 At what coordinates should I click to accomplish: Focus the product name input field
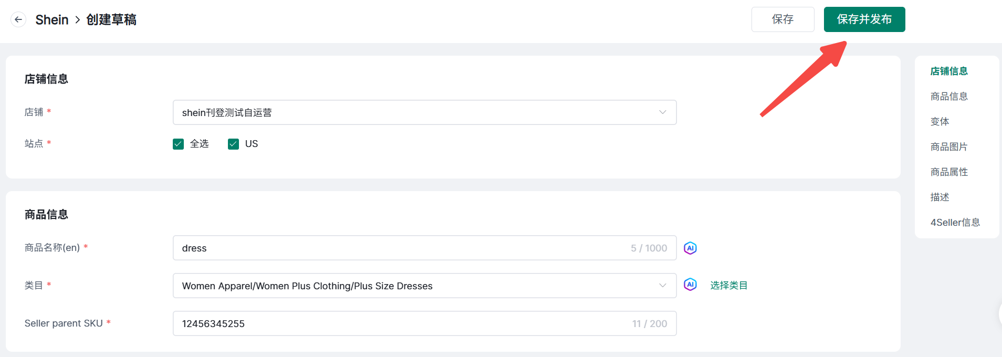(x=399, y=248)
